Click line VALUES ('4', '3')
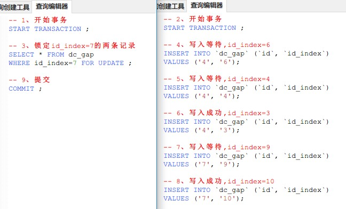The height and width of the screenshot is (209, 346). click(x=201, y=131)
